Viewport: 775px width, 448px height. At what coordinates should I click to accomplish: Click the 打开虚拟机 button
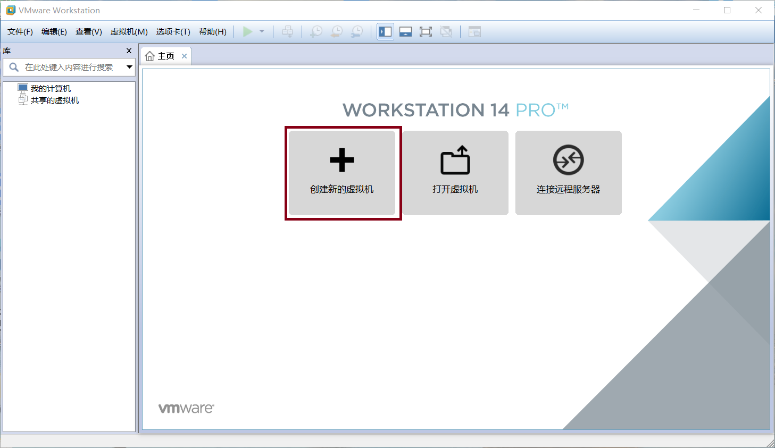tap(455, 173)
